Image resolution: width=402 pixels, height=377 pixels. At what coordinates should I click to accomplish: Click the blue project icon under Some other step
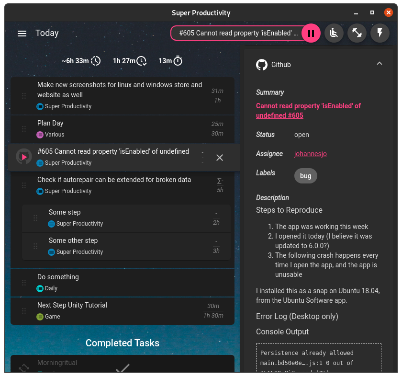pos(51,252)
